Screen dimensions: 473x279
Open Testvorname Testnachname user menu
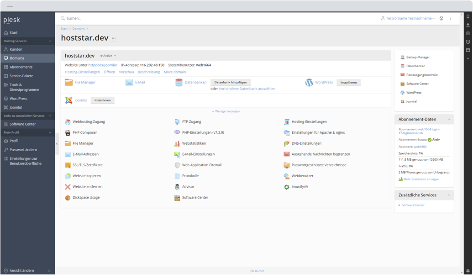408,19
